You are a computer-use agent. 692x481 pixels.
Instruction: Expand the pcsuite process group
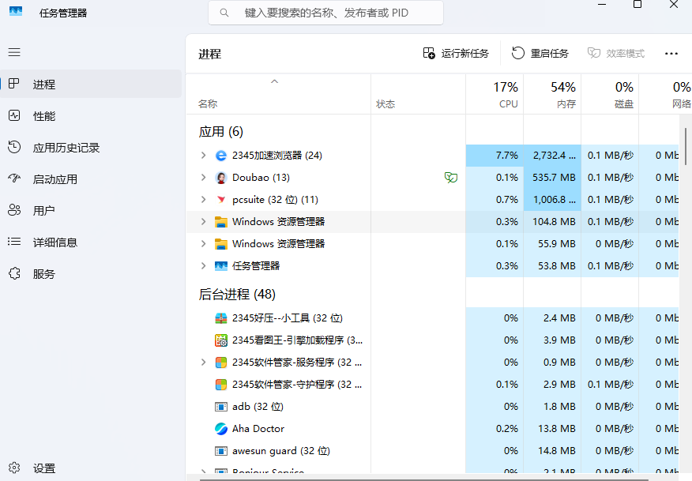coord(203,200)
